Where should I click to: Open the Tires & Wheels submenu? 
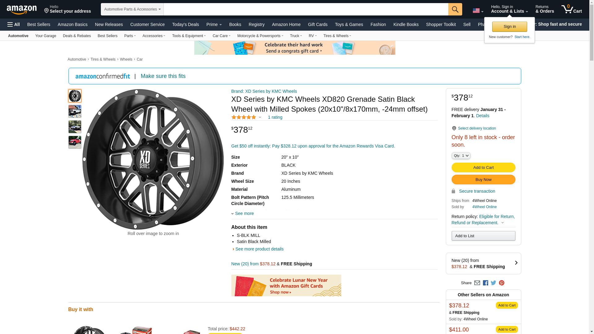point(337,36)
